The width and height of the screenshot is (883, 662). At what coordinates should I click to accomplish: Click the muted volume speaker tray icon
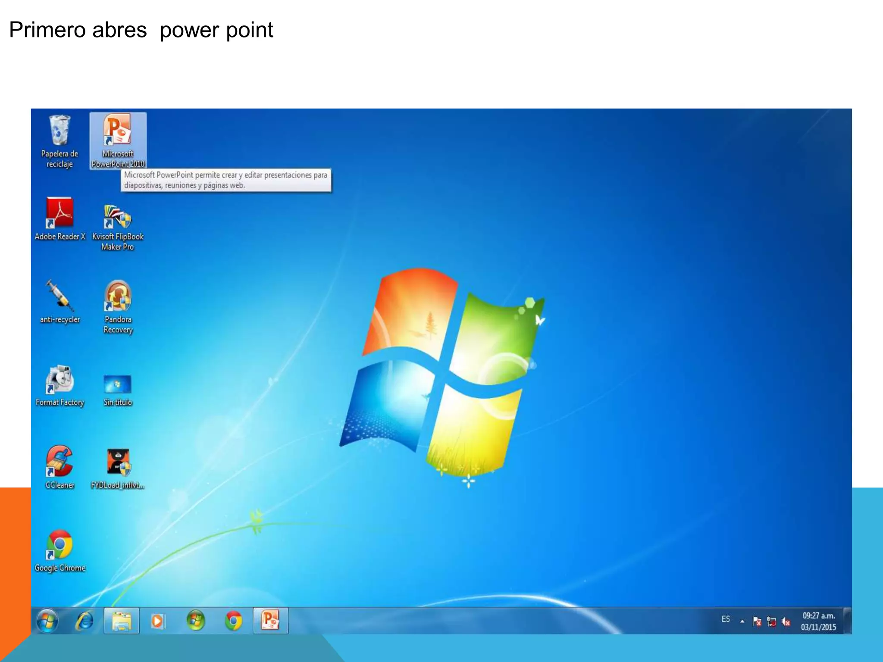pyautogui.click(x=786, y=621)
